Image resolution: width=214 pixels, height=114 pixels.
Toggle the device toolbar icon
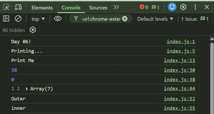tap(18, 7)
